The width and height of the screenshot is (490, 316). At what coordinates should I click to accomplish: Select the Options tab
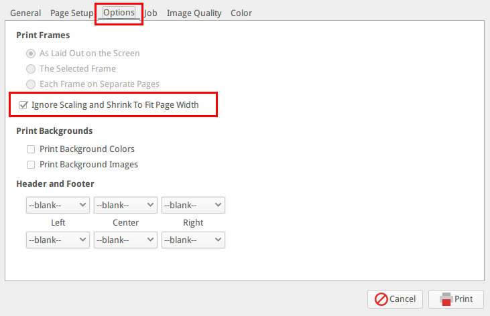coord(119,13)
